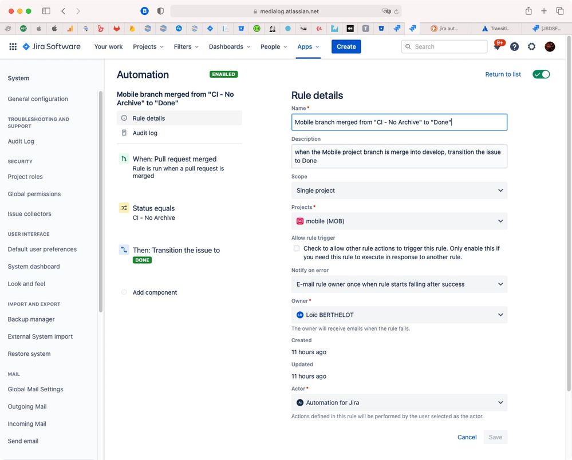
Task: Open a new tab with plus icon
Action: click(x=544, y=11)
